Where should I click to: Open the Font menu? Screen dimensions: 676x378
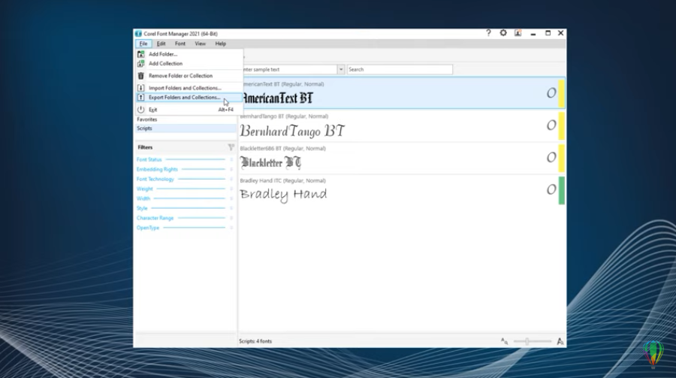(x=180, y=44)
